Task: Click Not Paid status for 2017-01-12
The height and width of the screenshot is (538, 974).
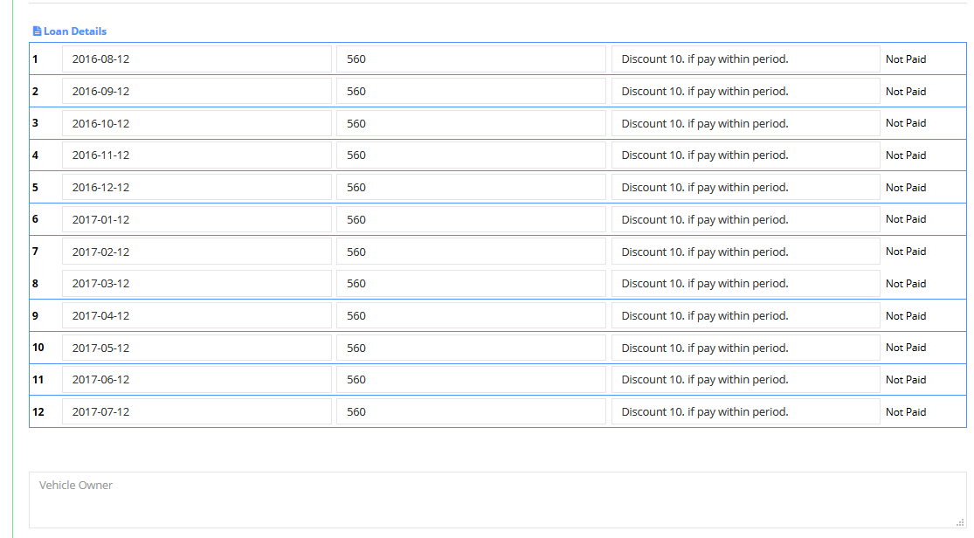Action: point(906,219)
